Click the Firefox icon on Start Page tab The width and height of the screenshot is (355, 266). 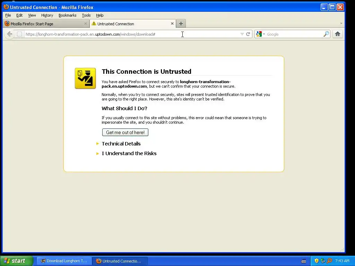click(x=7, y=24)
